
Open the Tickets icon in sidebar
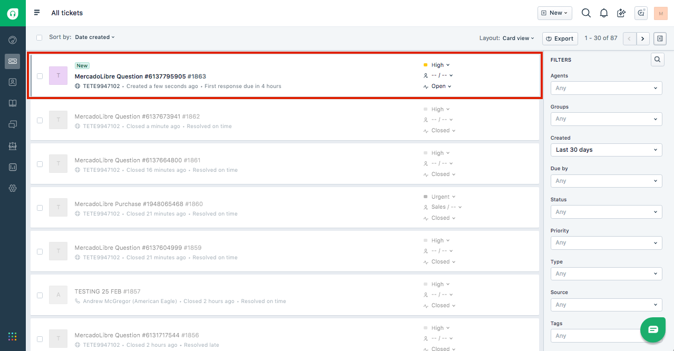click(13, 61)
